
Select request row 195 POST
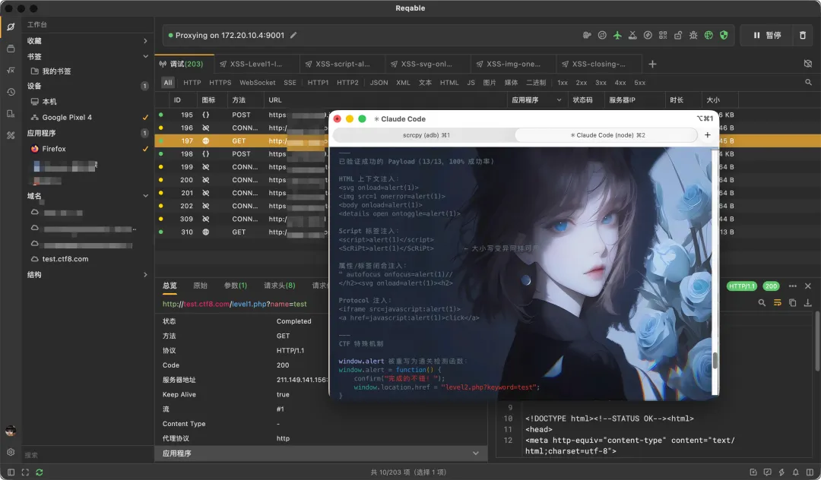coord(241,115)
